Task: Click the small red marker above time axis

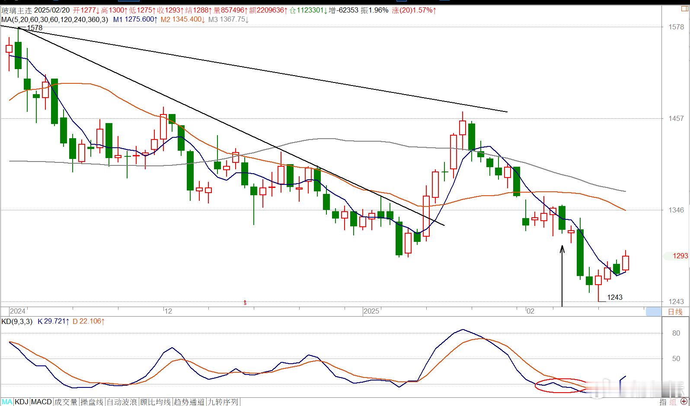Action: (245, 303)
